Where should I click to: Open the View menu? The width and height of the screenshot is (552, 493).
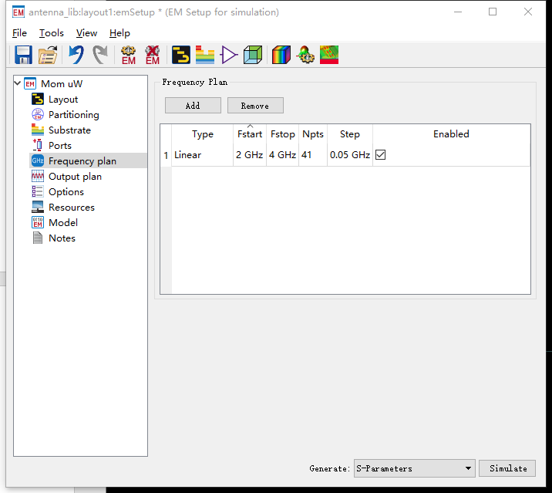[x=86, y=33]
